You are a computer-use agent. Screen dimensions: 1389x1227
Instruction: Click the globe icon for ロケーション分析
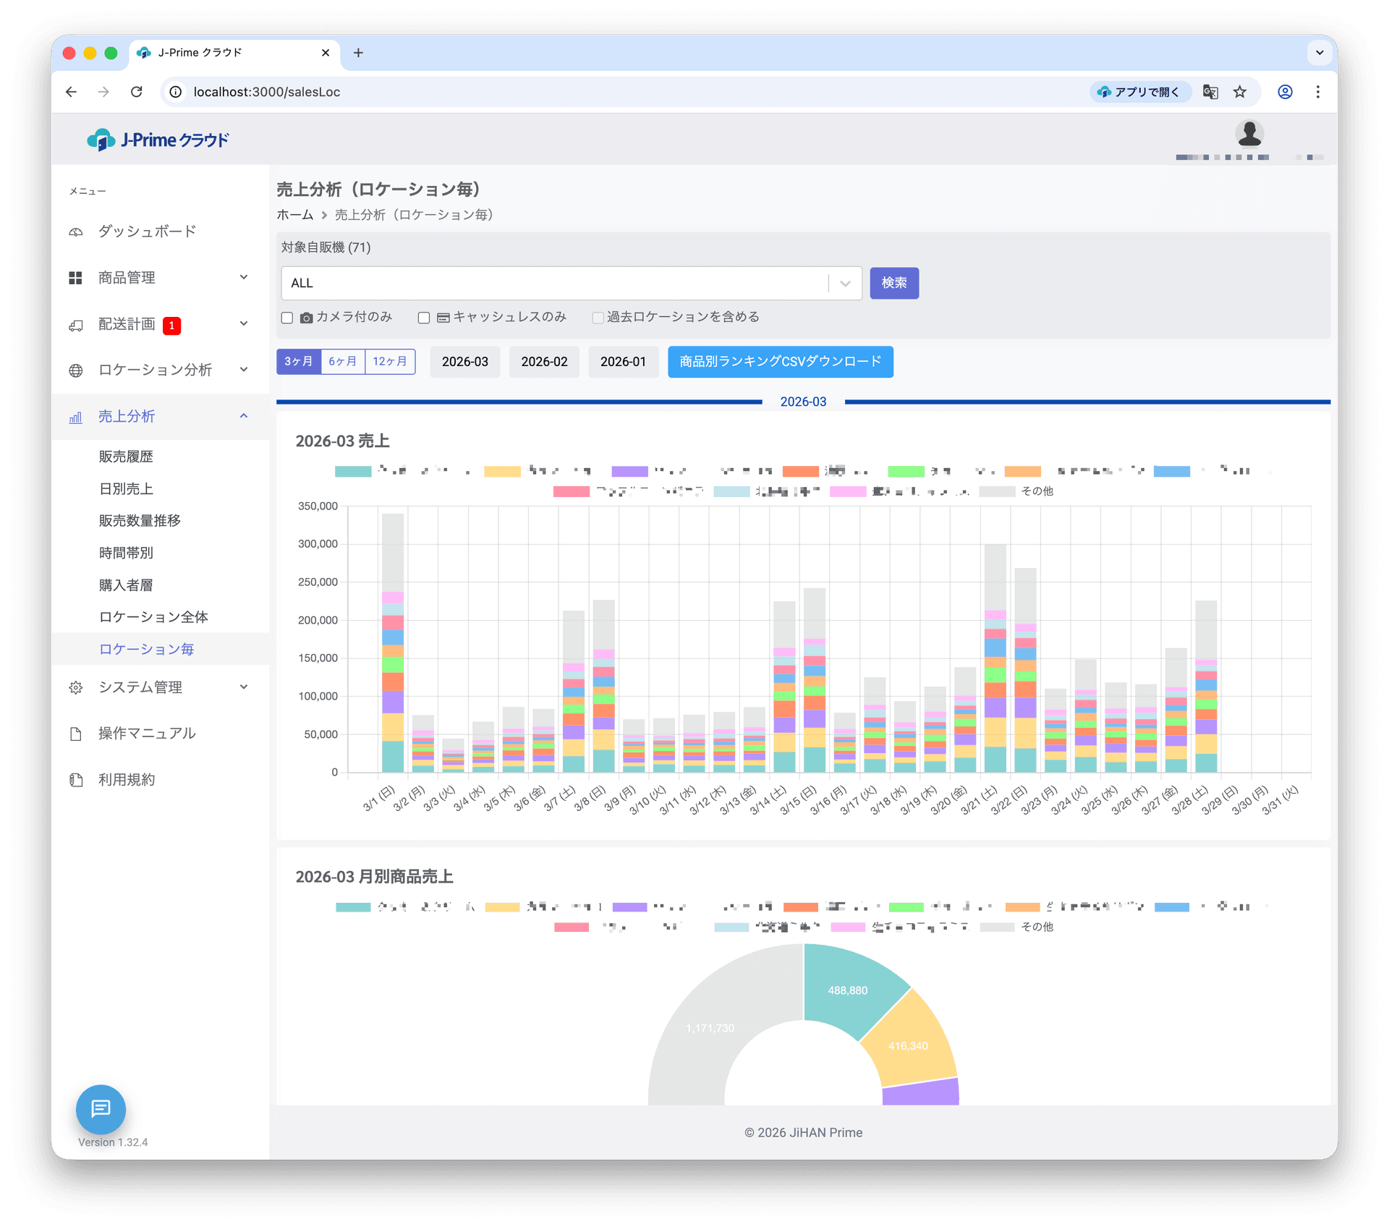76,370
